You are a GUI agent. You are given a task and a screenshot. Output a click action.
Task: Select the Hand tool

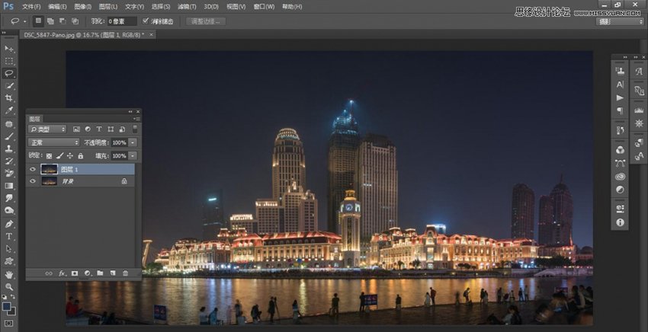(9, 274)
